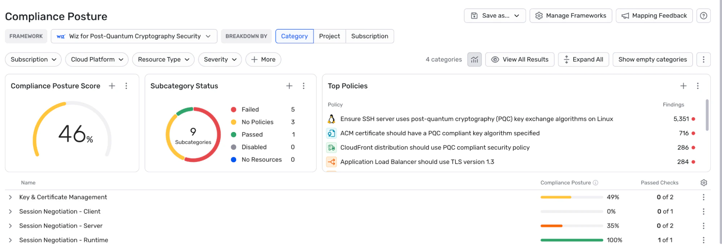The image size is (722, 251).
Task: Click View All Results button
Action: pyautogui.click(x=520, y=60)
